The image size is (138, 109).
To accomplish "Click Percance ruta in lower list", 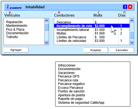I will click(68, 80).
